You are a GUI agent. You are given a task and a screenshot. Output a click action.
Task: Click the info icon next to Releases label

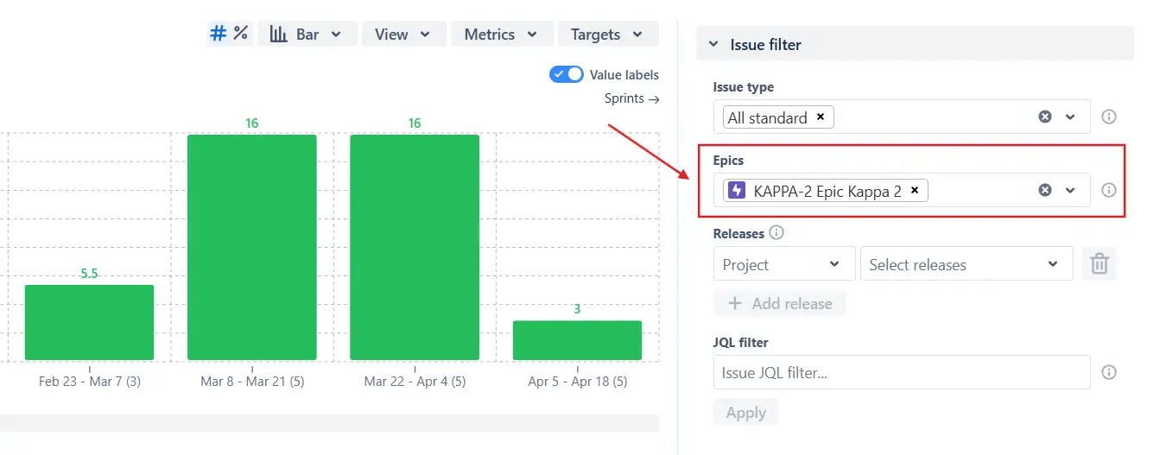(x=777, y=232)
